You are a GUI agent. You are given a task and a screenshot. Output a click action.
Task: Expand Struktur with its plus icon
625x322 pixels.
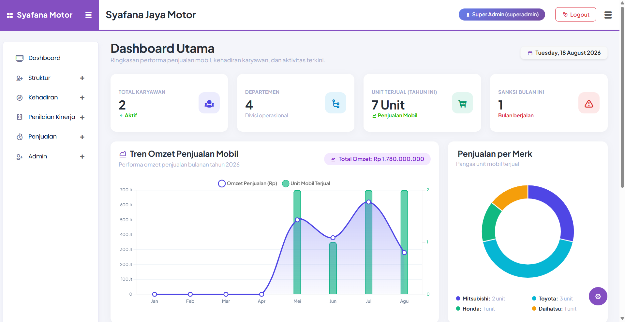82,78
